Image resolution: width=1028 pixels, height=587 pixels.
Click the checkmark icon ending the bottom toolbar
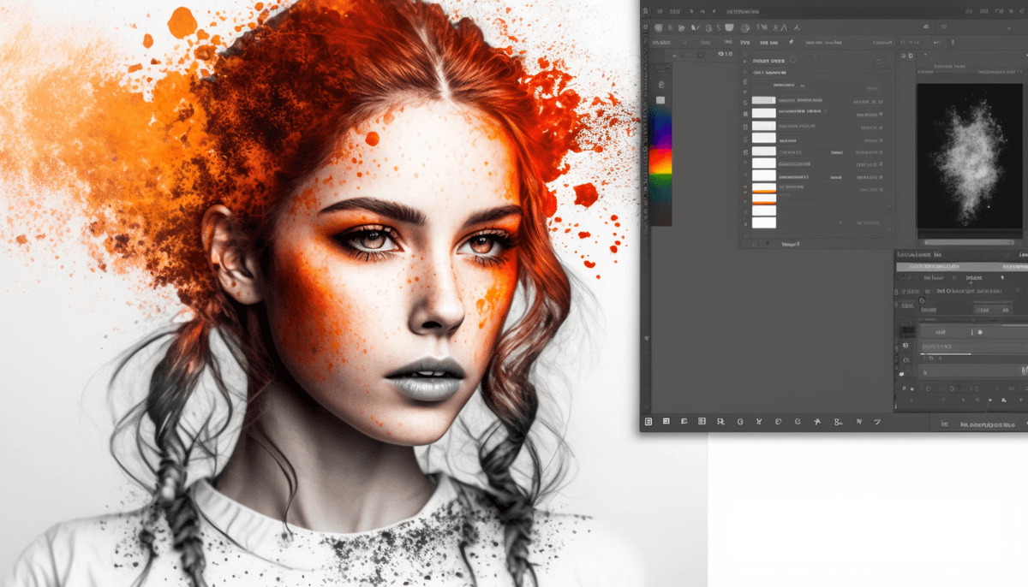click(876, 421)
